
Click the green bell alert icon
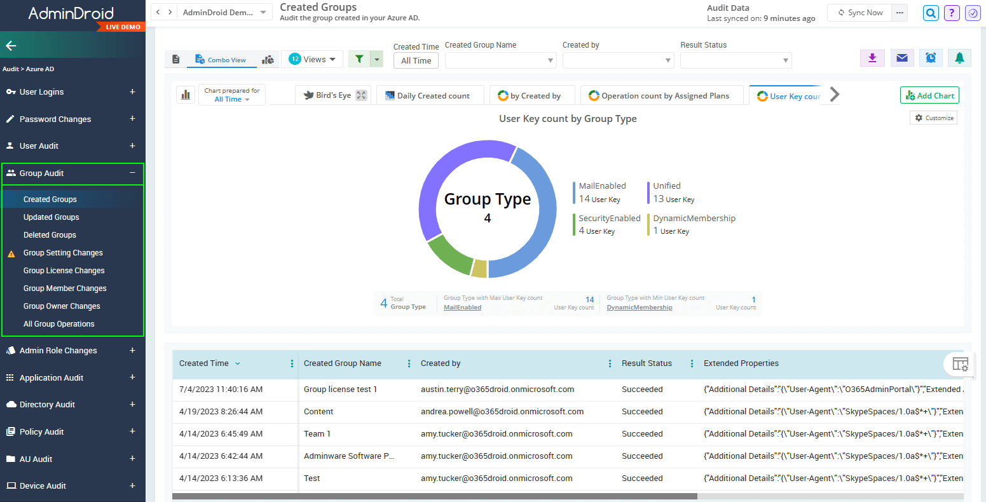coord(959,58)
